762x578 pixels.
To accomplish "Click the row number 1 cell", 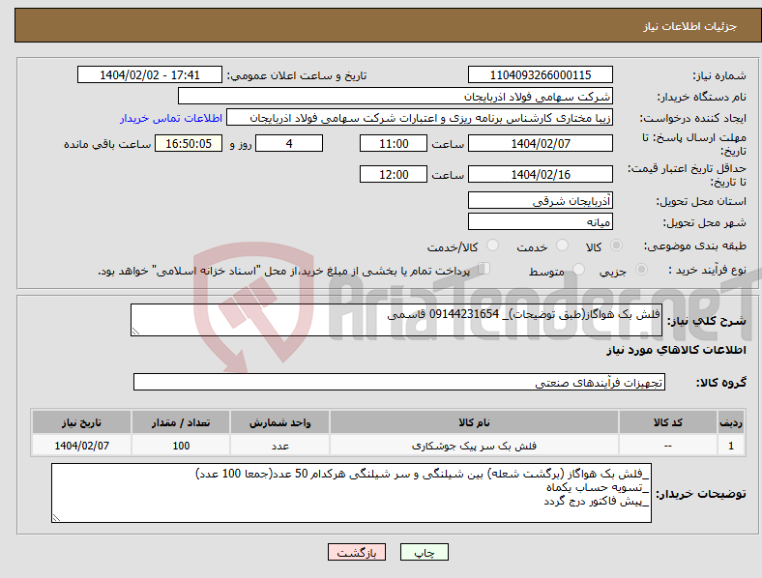I will pos(731,446).
